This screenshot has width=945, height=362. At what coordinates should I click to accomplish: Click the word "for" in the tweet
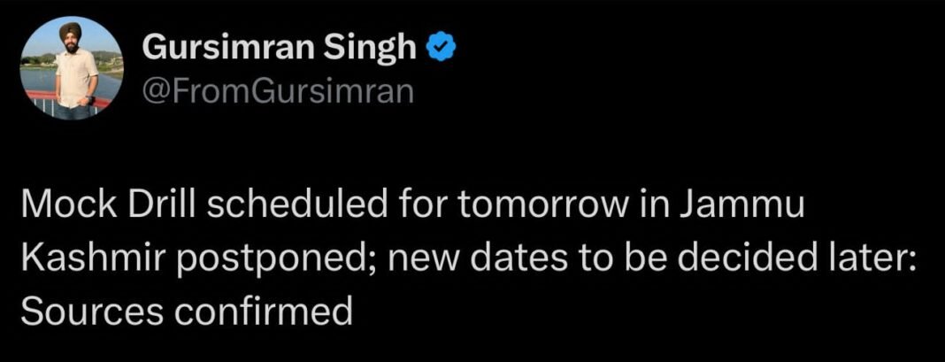click(x=422, y=207)
